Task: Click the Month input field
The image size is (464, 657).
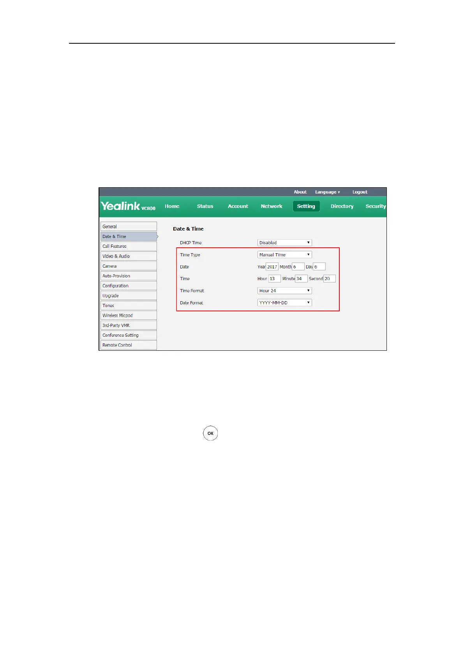Action: point(298,267)
